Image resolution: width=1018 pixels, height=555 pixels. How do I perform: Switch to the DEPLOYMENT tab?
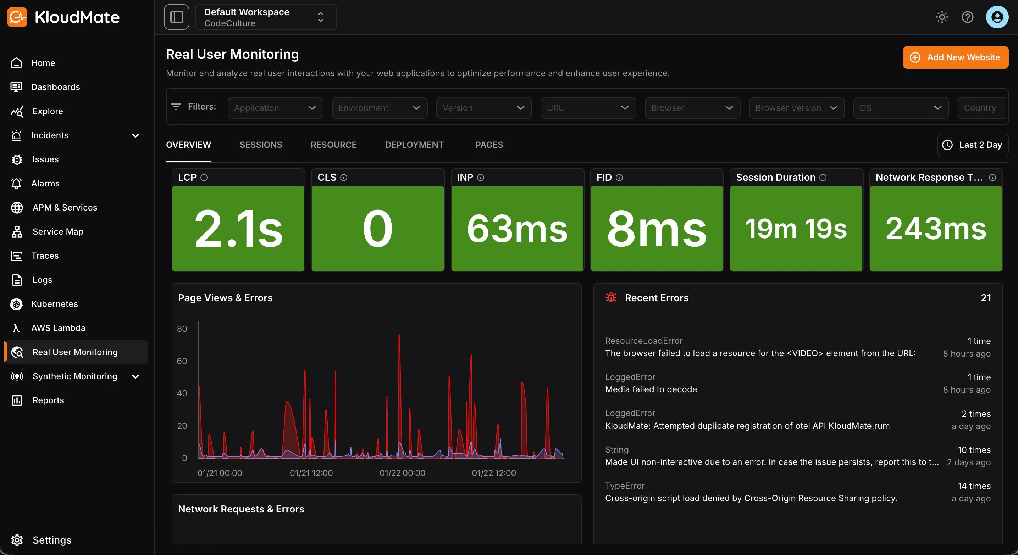click(x=414, y=145)
